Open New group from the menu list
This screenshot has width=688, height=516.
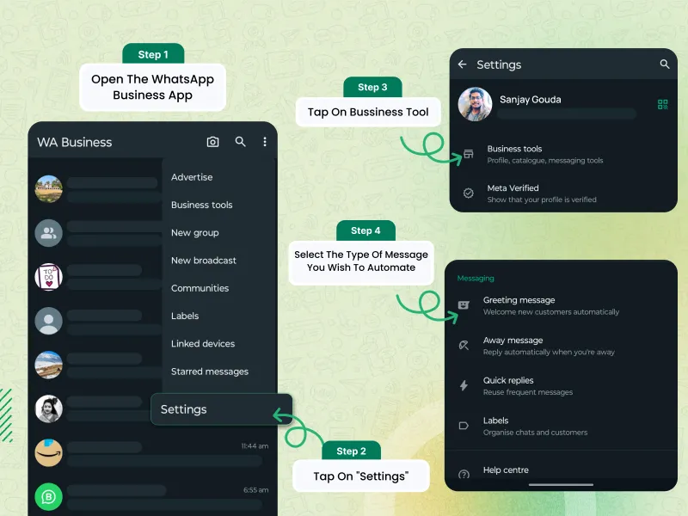click(x=195, y=232)
